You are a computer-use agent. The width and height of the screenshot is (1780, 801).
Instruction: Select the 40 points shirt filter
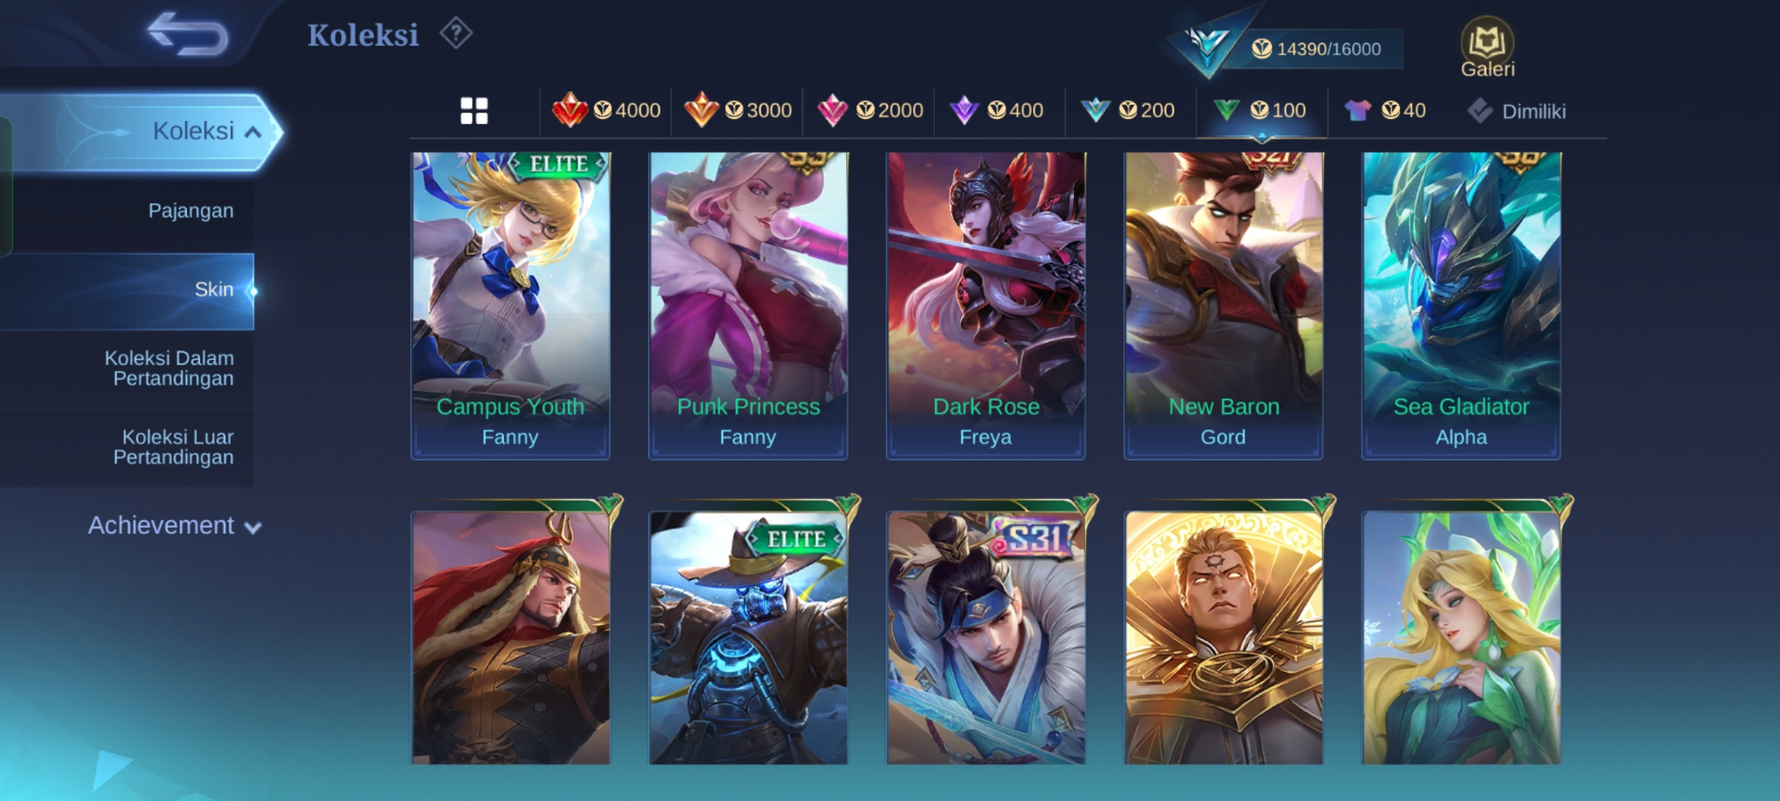1385,111
